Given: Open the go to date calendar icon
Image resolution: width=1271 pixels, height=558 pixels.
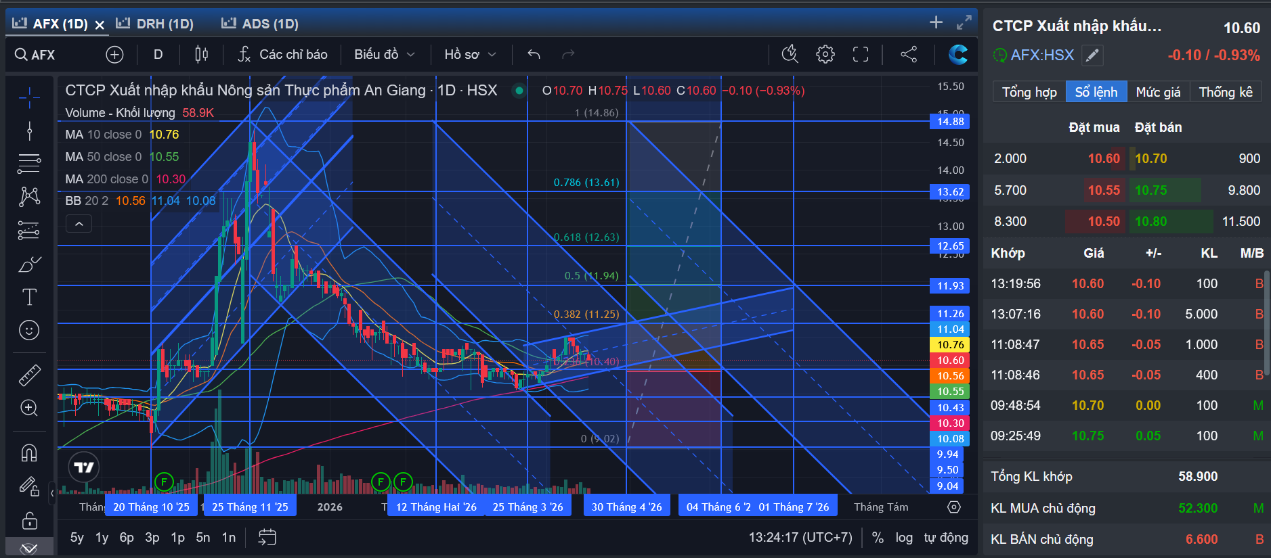Looking at the screenshot, I should click(x=267, y=538).
